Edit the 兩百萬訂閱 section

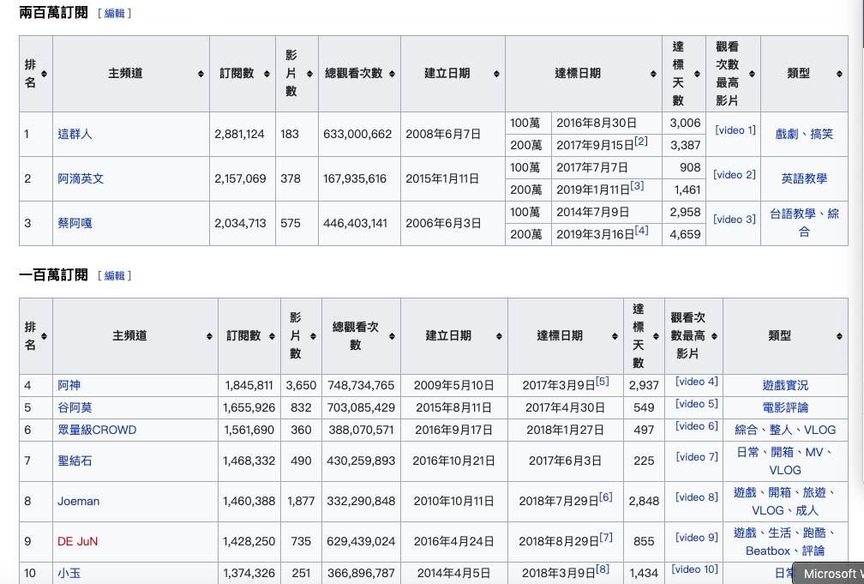click(x=114, y=14)
